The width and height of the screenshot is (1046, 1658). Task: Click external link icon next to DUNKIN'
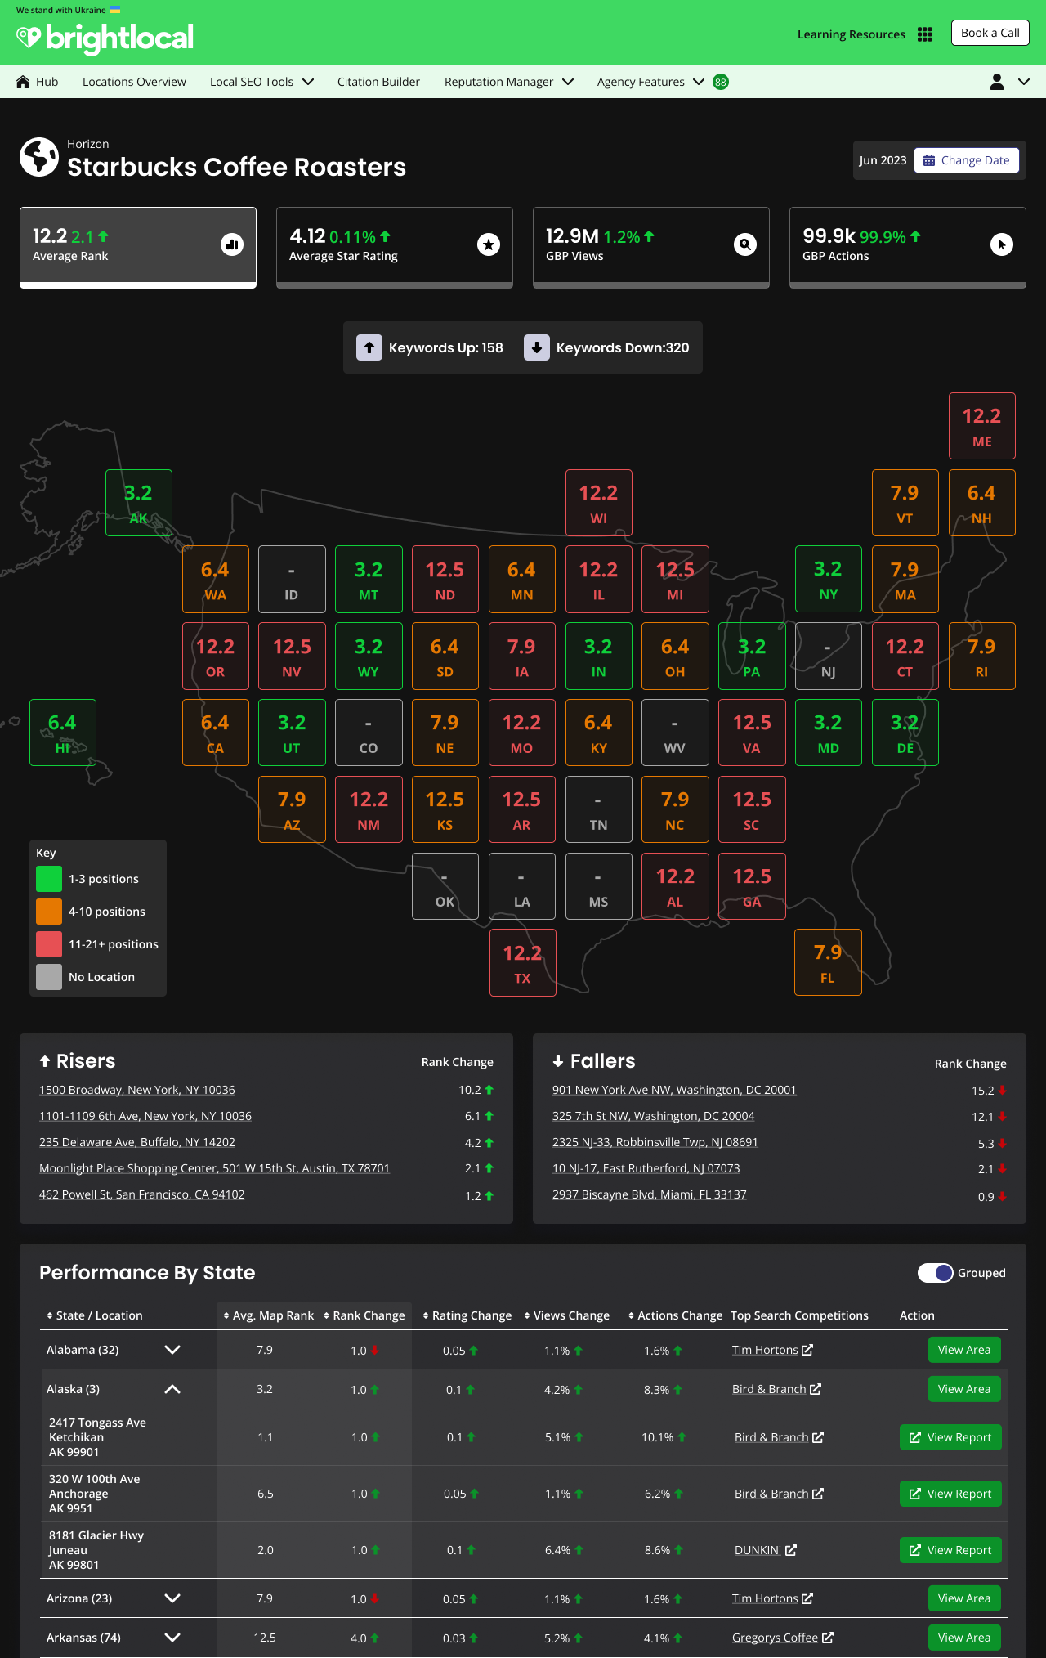click(x=790, y=1550)
